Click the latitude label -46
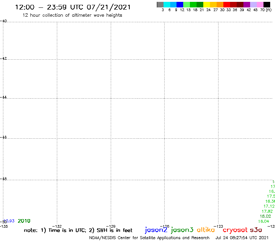The height and width of the screenshot is (241, 275). click(x=3, y=137)
